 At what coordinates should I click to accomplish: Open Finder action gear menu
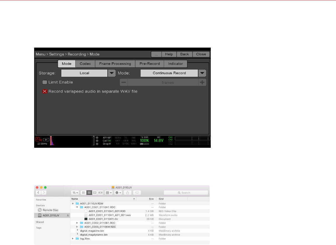click(118, 193)
